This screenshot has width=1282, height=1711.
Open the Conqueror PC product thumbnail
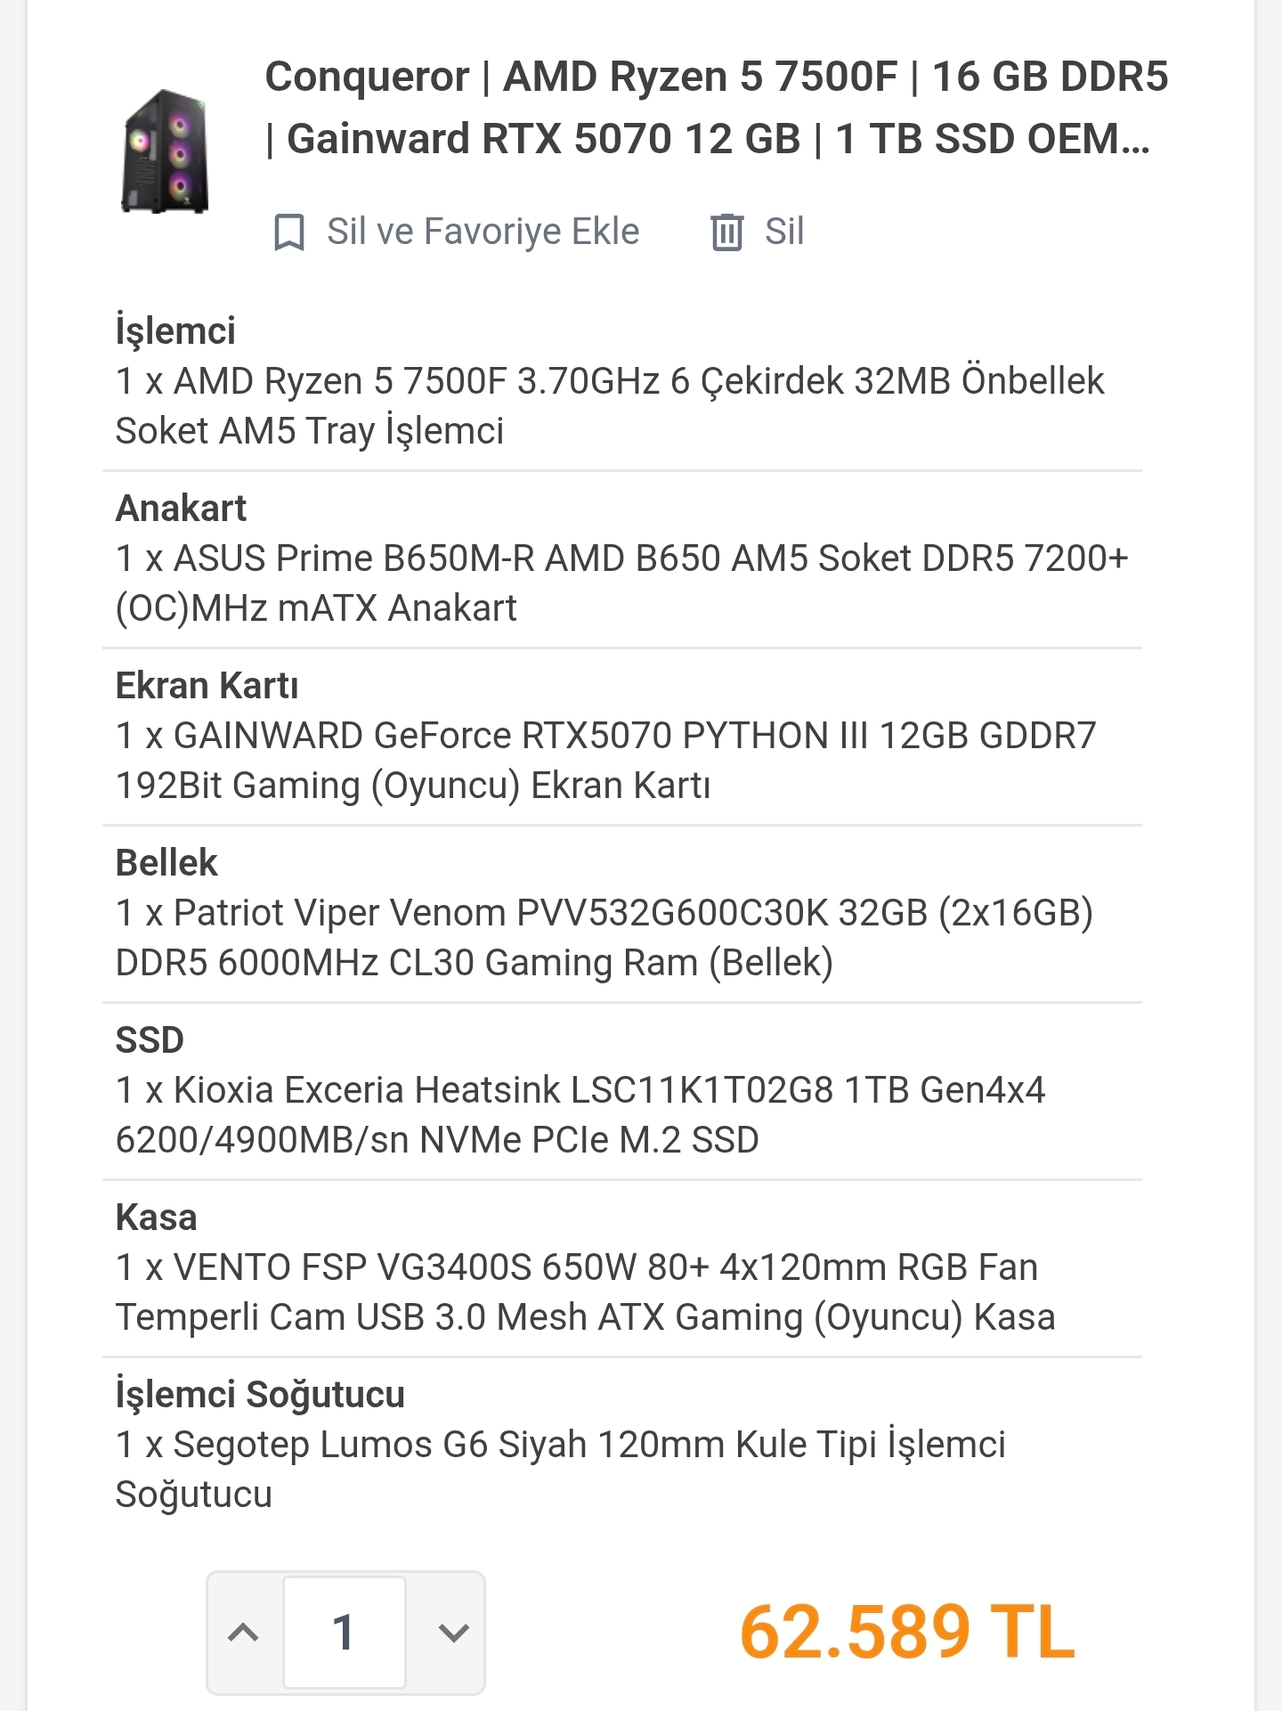(x=166, y=151)
